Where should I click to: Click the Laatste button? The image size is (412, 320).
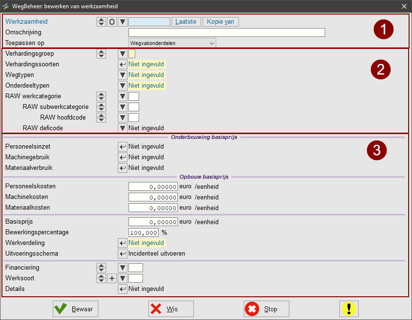coord(186,22)
